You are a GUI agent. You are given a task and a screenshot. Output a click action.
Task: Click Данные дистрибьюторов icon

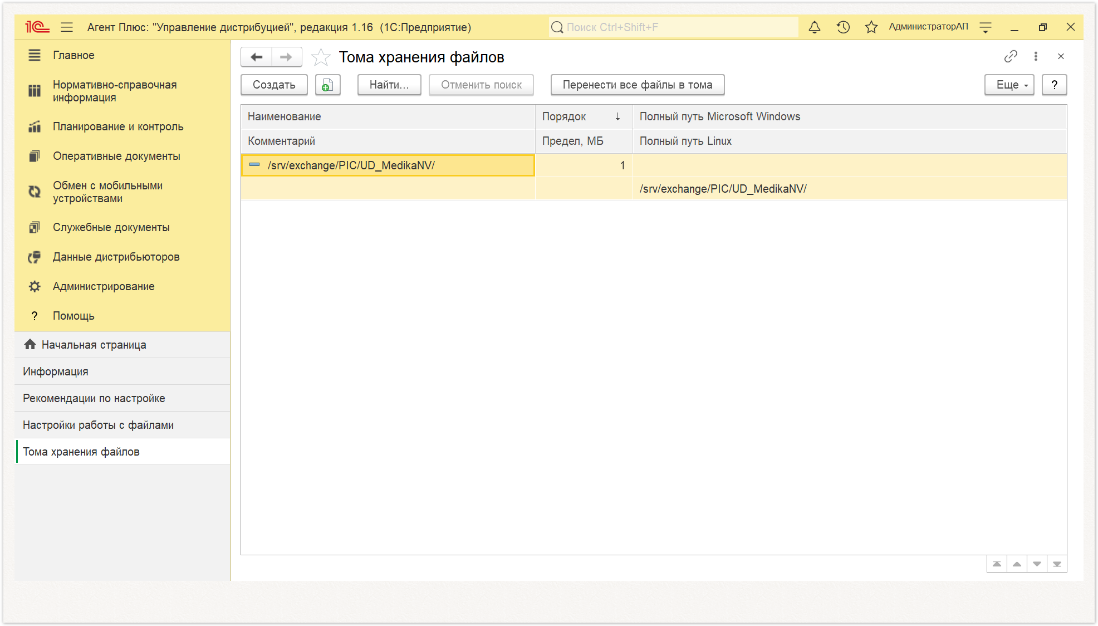(x=35, y=257)
